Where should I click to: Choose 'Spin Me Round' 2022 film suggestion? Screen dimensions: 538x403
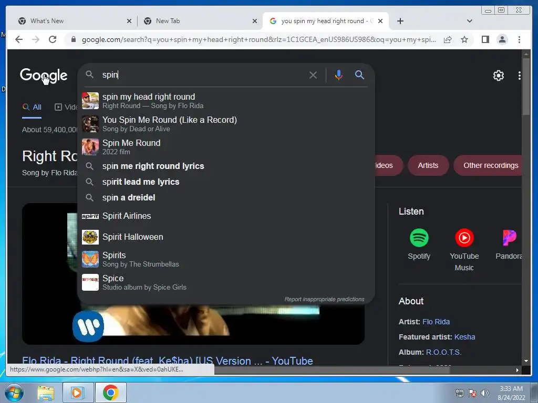pos(226,147)
